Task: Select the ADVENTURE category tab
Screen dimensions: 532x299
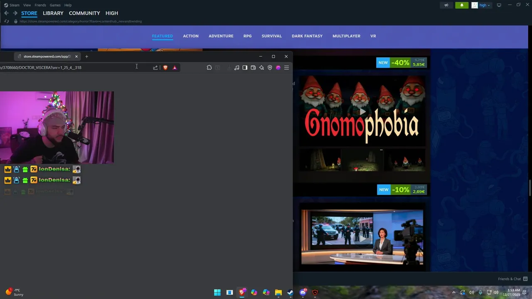Action: click(x=221, y=36)
